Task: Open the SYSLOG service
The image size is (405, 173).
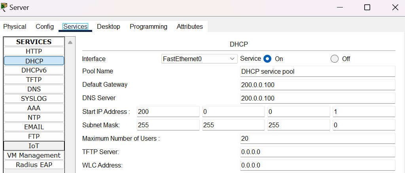Action: point(34,99)
